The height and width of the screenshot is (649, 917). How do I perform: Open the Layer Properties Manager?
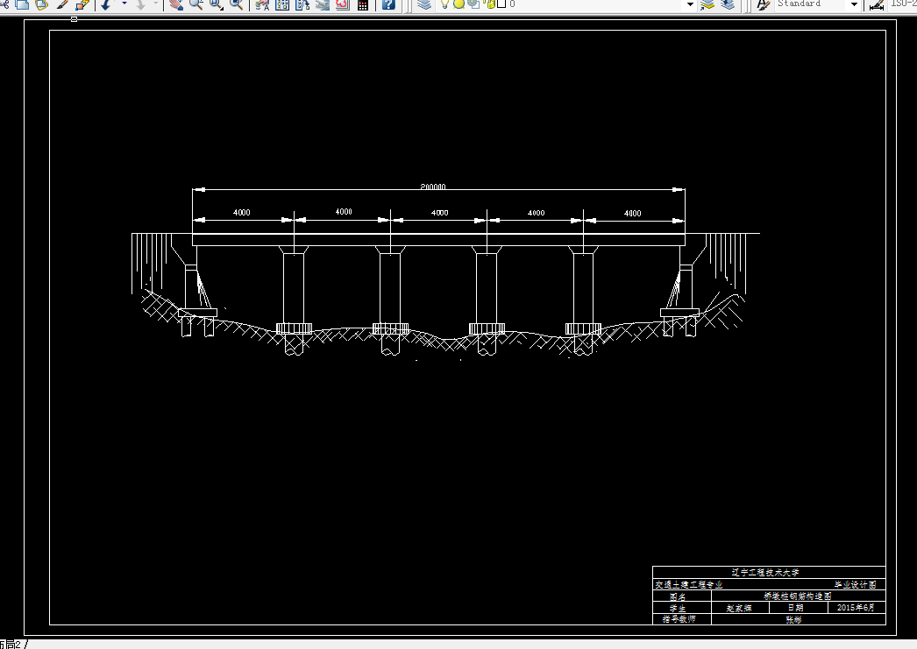(424, 4)
